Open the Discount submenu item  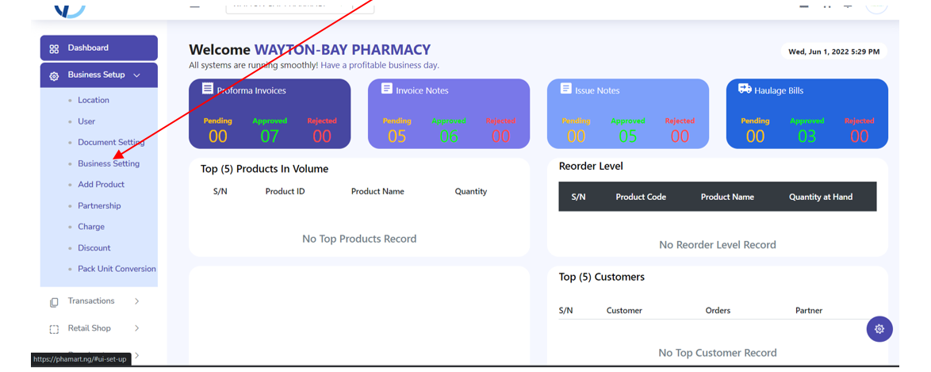[x=94, y=247]
